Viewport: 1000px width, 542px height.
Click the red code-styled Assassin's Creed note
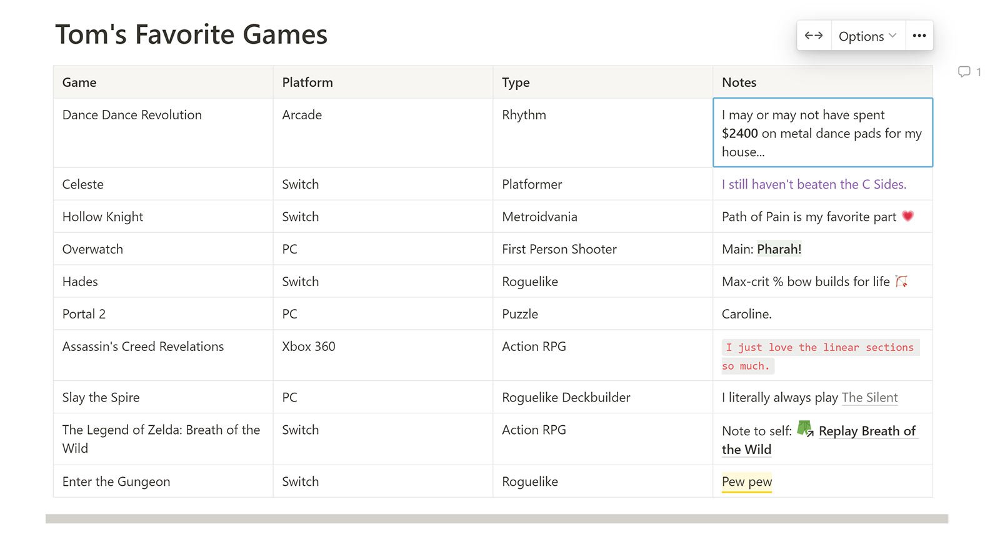(819, 348)
